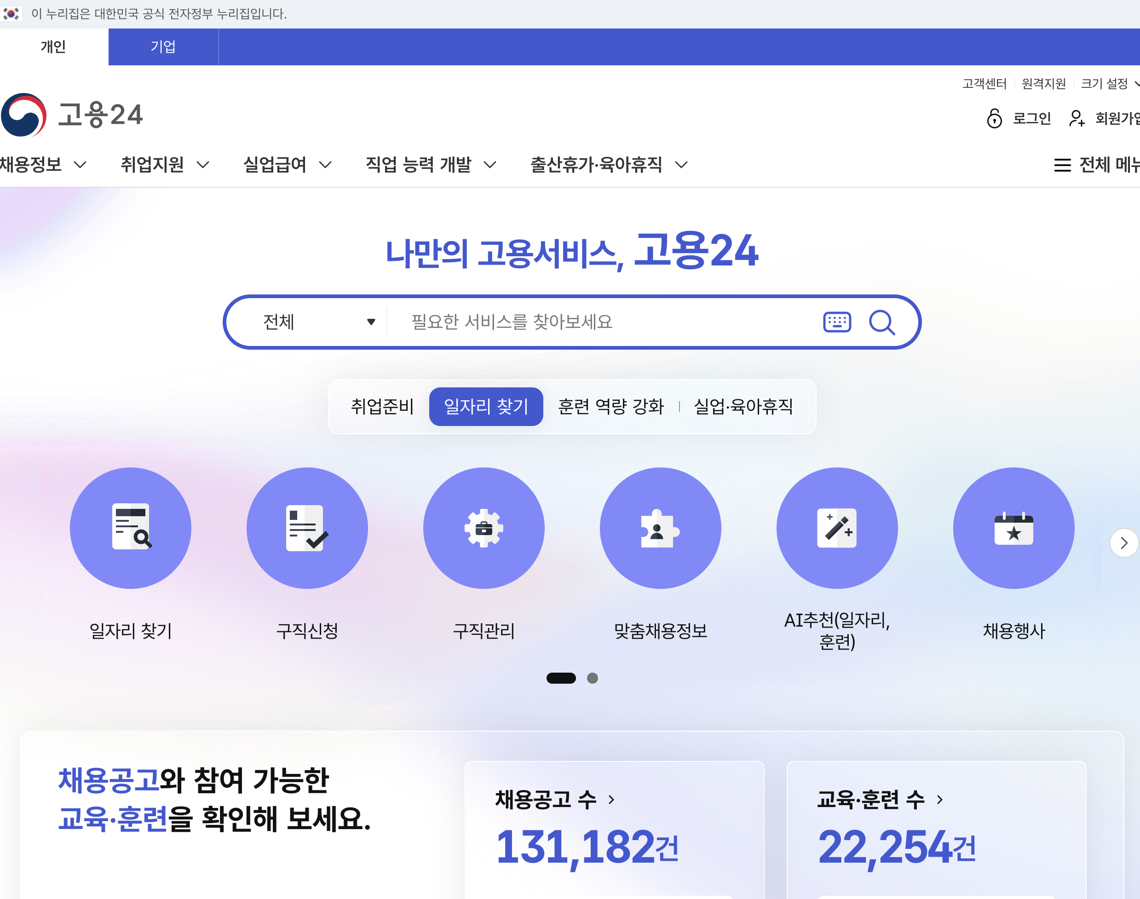This screenshot has width=1140, height=899.
Task: Click the 고용24 logo
Action: pyautogui.click(x=72, y=115)
